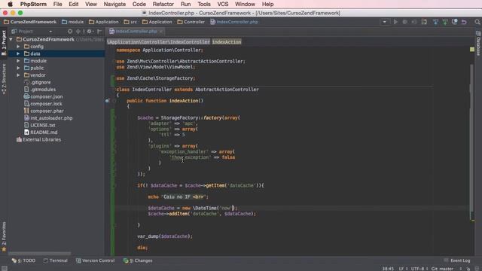Screen dimensions: 482x271
Task: Open the VCS menu
Action: click(223, 4)
